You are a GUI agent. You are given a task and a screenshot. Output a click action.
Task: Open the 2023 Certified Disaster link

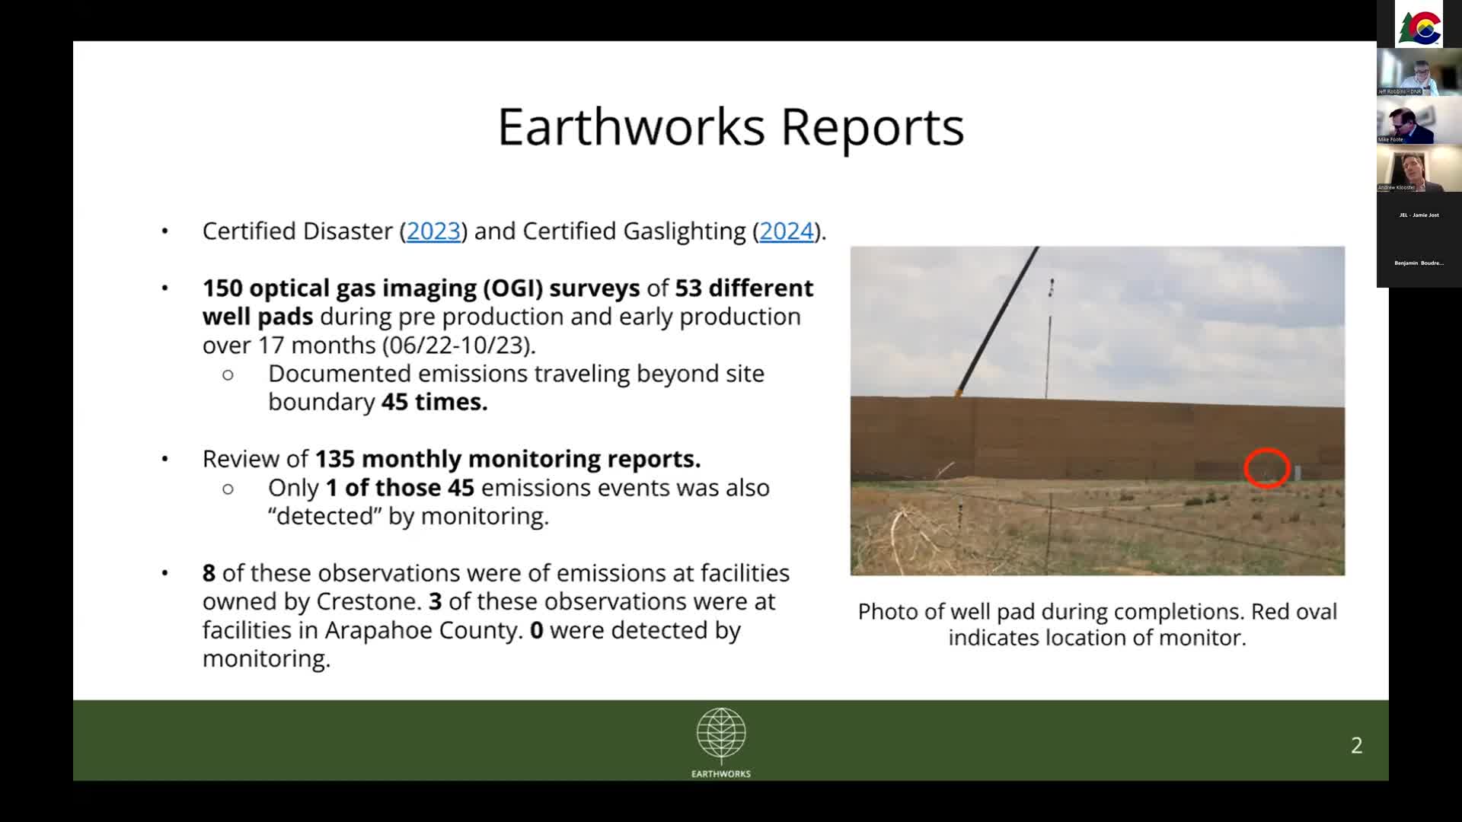point(433,231)
